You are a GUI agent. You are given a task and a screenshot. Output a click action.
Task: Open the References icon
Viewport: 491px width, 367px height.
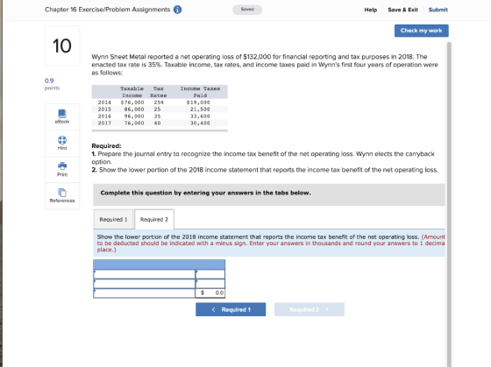62,193
